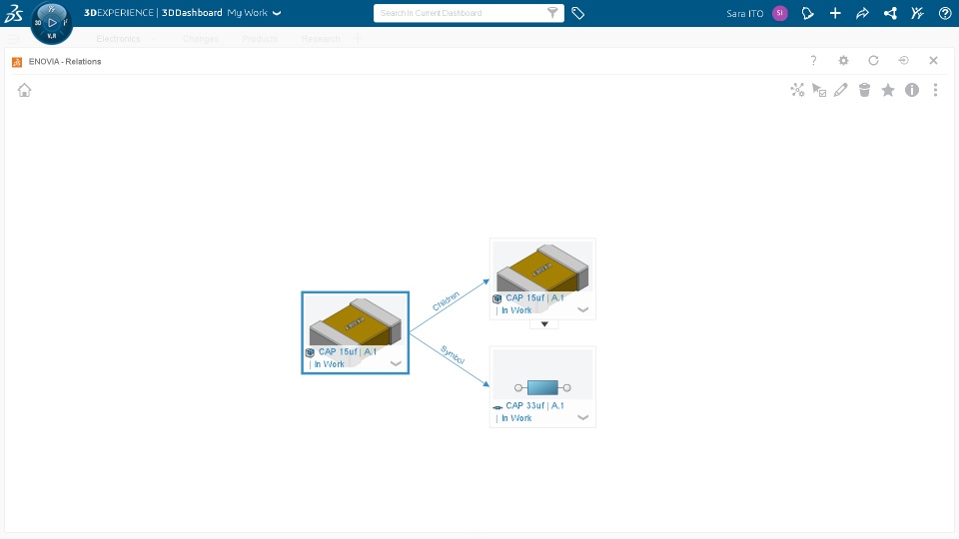Open the tag icon in top bar
Image resolution: width=959 pixels, height=539 pixels.
(x=578, y=13)
